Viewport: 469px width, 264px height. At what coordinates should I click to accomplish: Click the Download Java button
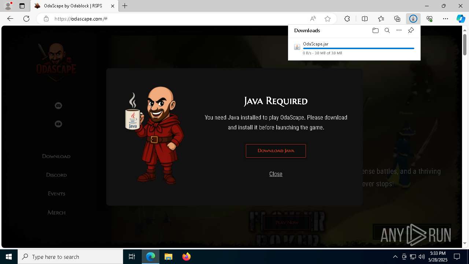coord(276,151)
